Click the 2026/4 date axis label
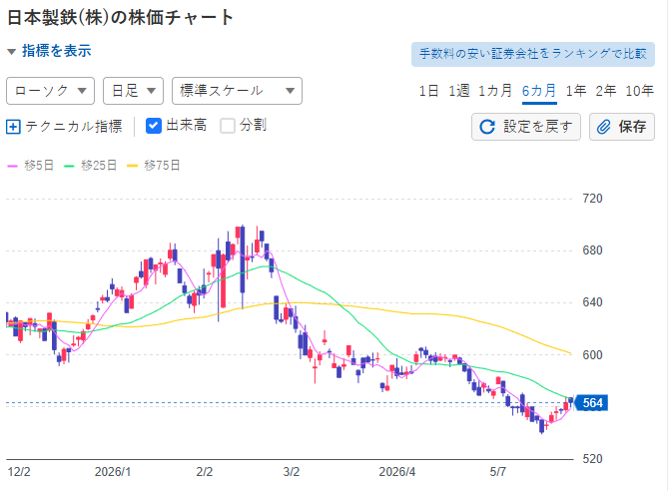The width and height of the screenshot is (668, 491). tap(397, 472)
